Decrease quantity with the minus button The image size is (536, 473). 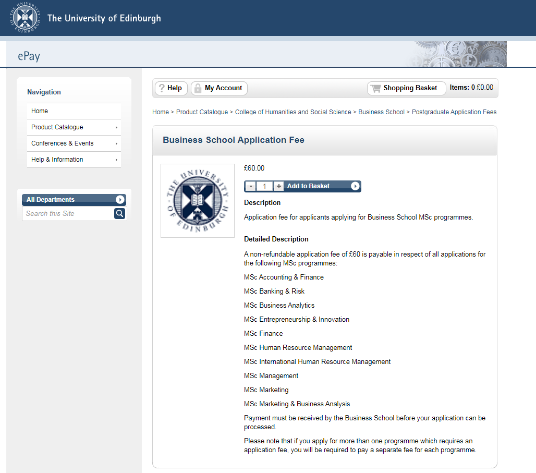point(251,186)
